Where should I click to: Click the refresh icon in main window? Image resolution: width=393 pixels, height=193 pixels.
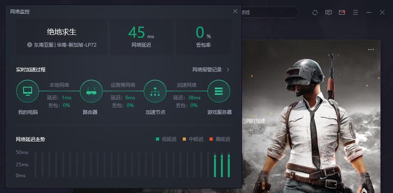click(315, 12)
